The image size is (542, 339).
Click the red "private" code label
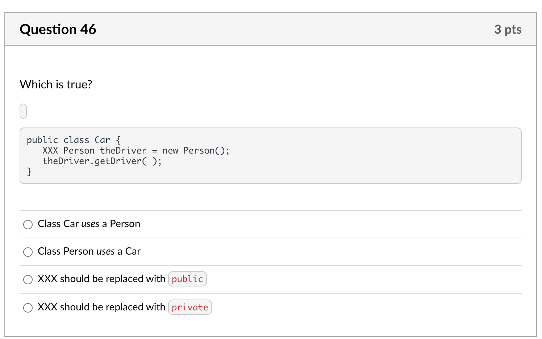pyautogui.click(x=190, y=307)
